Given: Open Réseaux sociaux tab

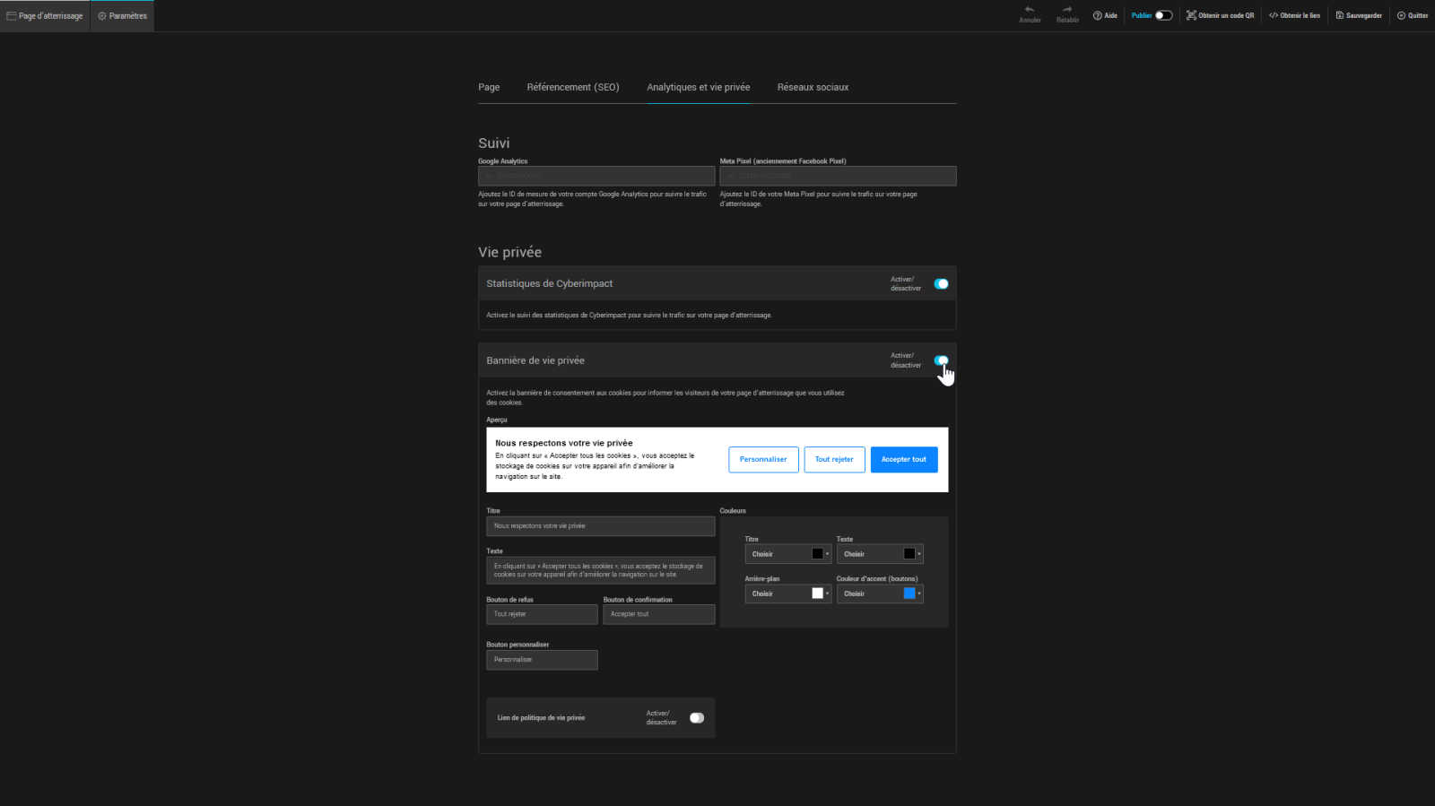Looking at the screenshot, I should [813, 87].
